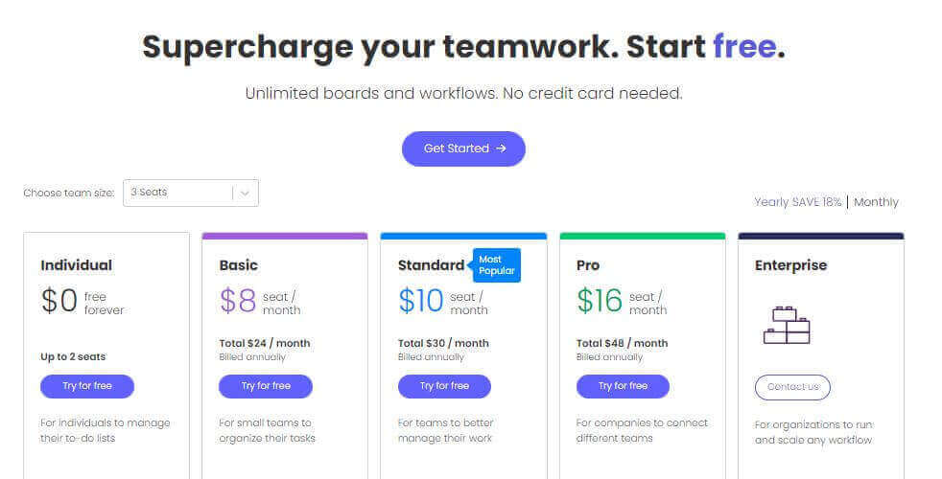Select the Individual plan heading
942x479 pixels.
click(x=77, y=265)
